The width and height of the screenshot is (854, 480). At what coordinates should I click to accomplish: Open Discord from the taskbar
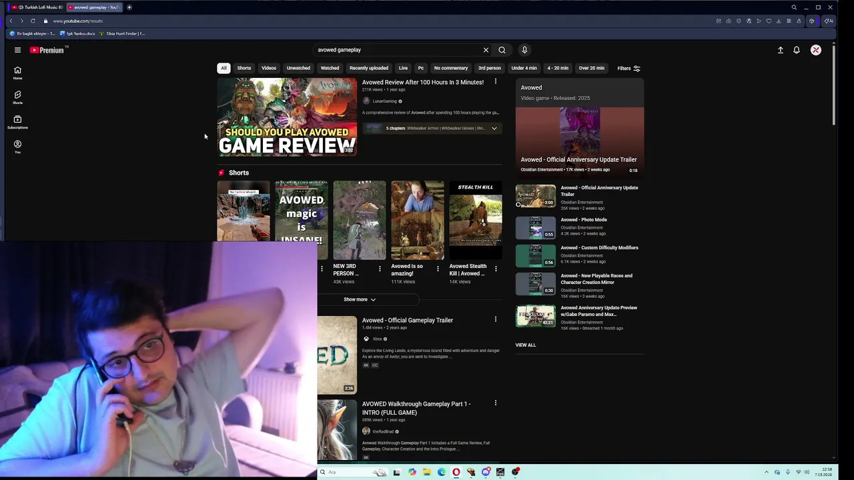tap(486, 472)
